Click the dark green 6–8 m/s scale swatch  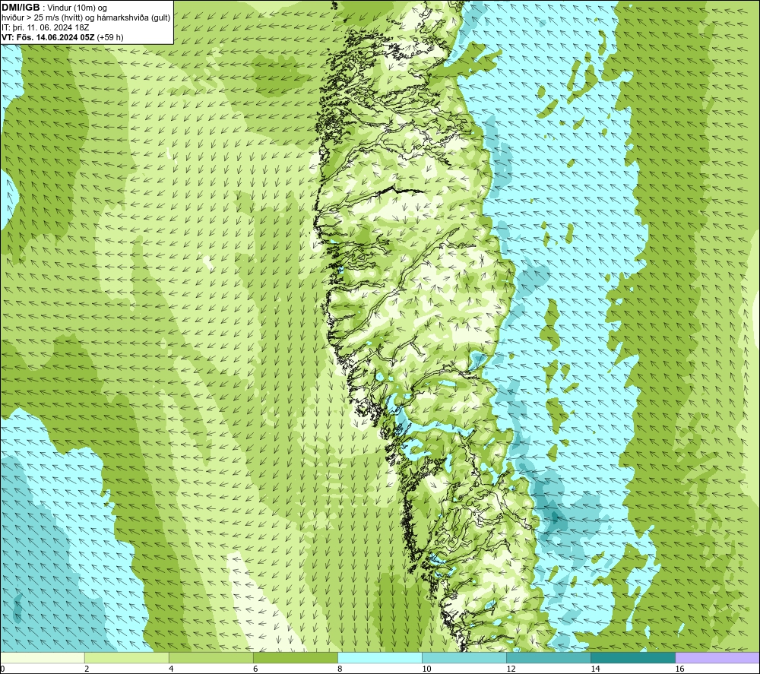click(x=295, y=657)
